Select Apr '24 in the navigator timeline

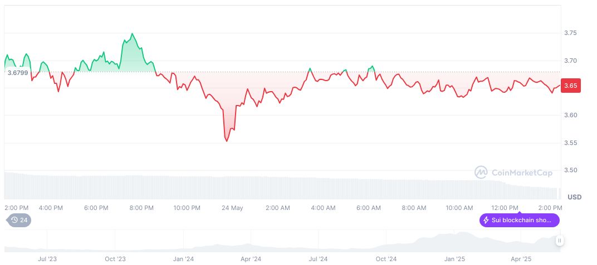point(251,259)
